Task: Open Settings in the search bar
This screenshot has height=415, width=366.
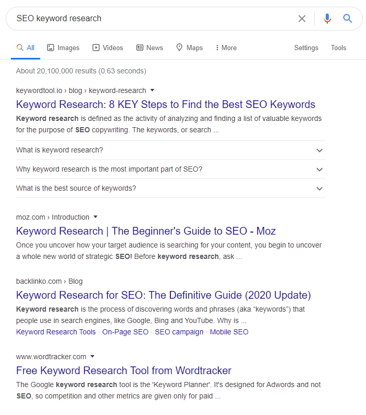Action: click(x=306, y=48)
